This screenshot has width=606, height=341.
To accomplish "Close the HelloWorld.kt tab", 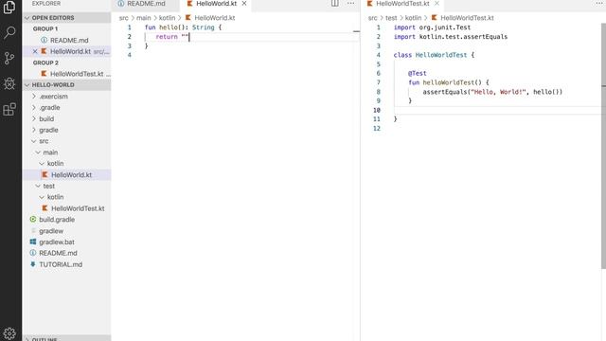I will 244,4.
